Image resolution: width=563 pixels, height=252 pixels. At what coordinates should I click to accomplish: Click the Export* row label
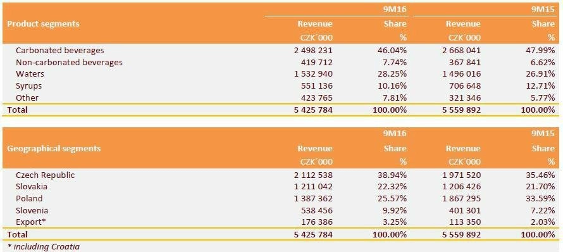pyautogui.click(x=31, y=222)
